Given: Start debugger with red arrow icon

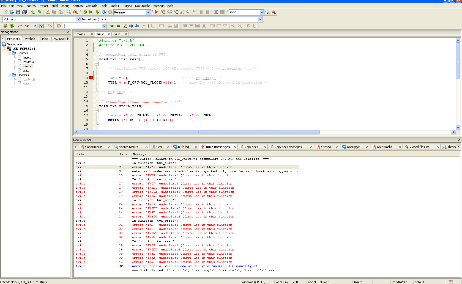Looking at the screenshot, I should [x=157, y=12].
